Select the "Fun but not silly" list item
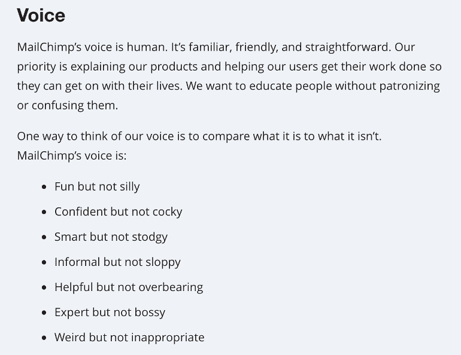Image resolution: width=461 pixels, height=355 pixels. coord(97,186)
